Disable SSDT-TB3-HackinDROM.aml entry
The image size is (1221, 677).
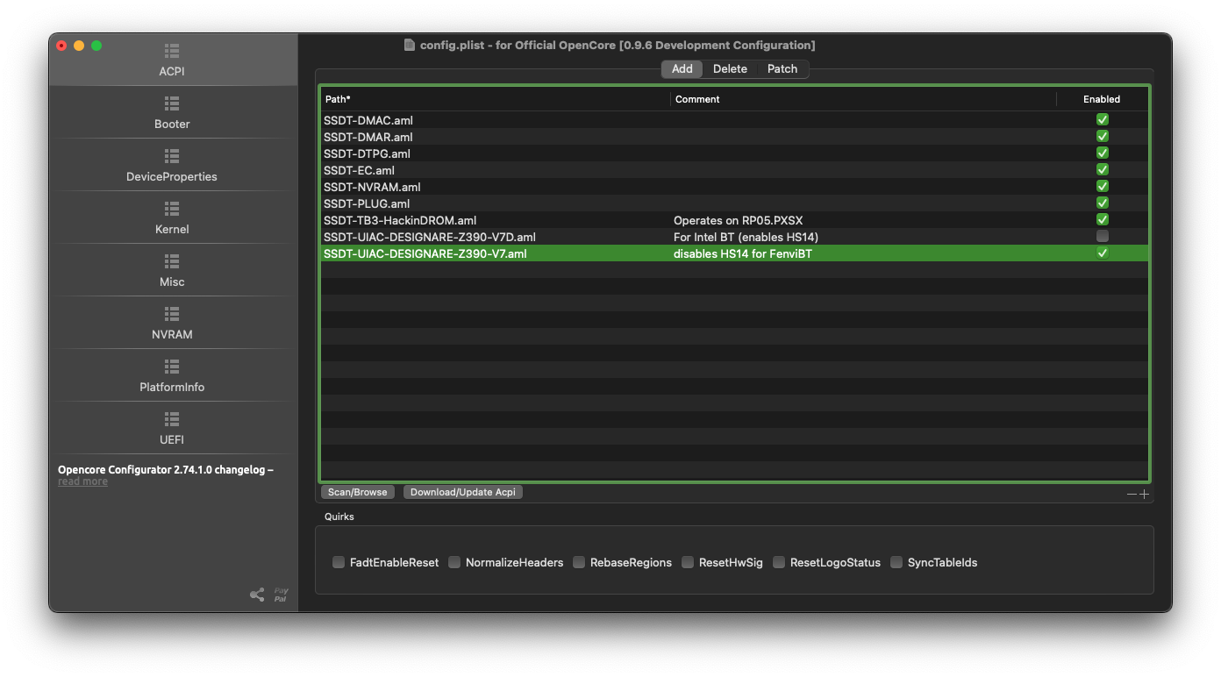pyautogui.click(x=1103, y=220)
